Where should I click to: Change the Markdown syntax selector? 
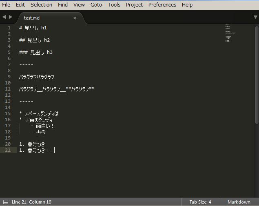point(239,202)
